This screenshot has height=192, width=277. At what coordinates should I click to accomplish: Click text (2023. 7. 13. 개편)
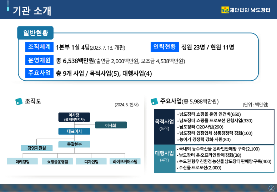pyautogui.click(x=107, y=48)
